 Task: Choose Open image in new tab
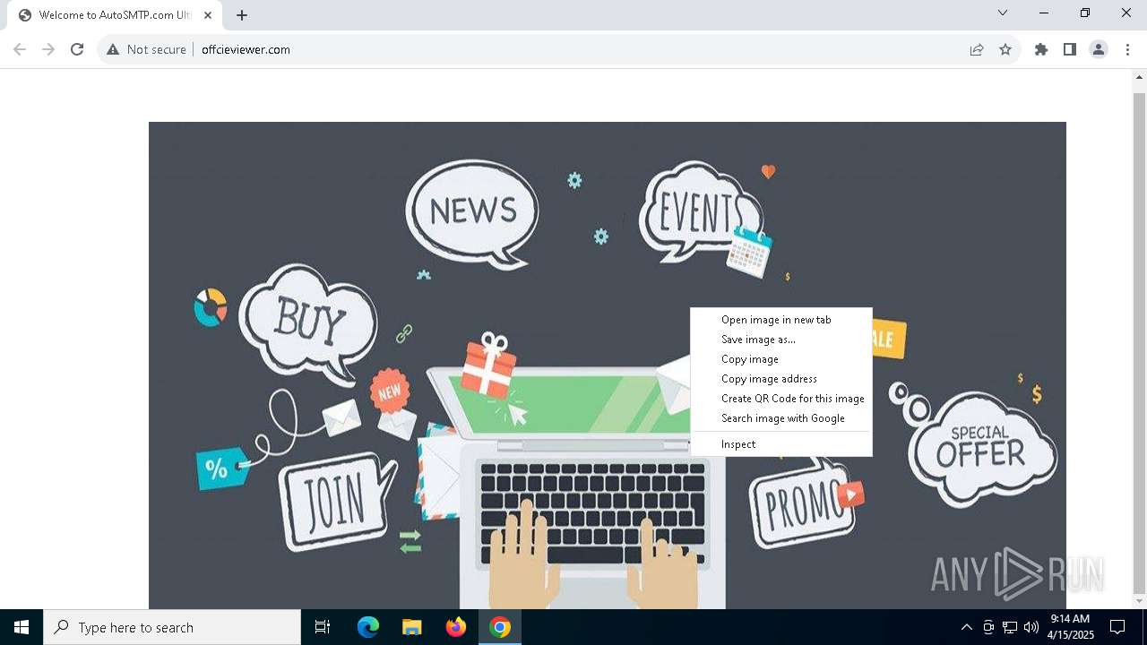tap(780, 320)
